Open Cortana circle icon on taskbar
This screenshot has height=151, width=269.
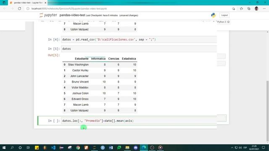[x=20, y=148]
